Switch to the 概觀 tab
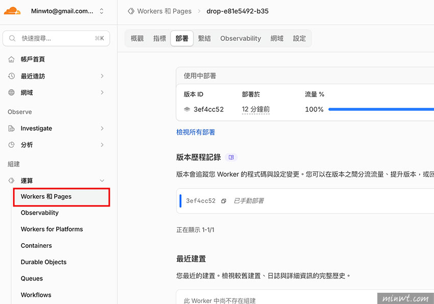 [137, 38]
